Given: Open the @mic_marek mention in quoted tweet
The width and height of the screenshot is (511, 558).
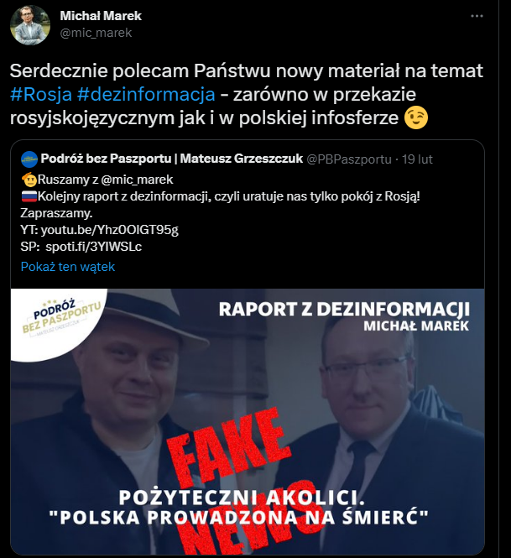Looking at the screenshot, I should coord(137,180).
